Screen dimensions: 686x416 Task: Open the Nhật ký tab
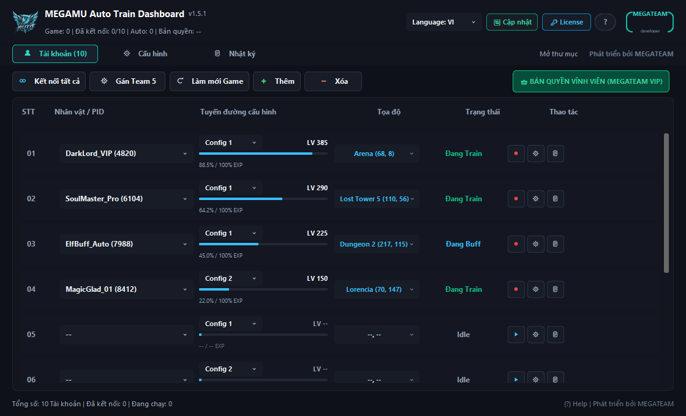tap(235, 54)
